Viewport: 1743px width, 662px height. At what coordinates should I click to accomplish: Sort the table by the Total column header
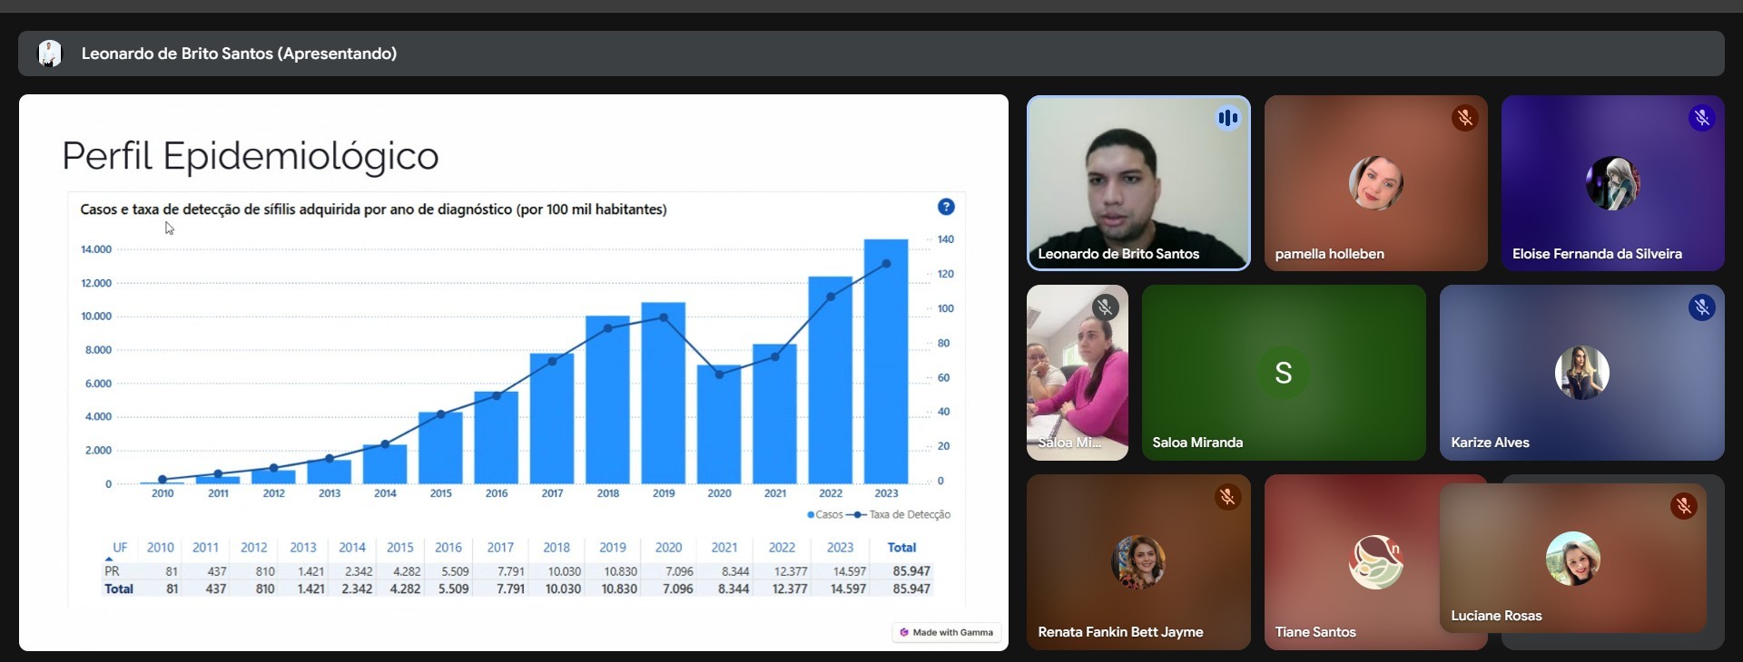pos(901,548)
